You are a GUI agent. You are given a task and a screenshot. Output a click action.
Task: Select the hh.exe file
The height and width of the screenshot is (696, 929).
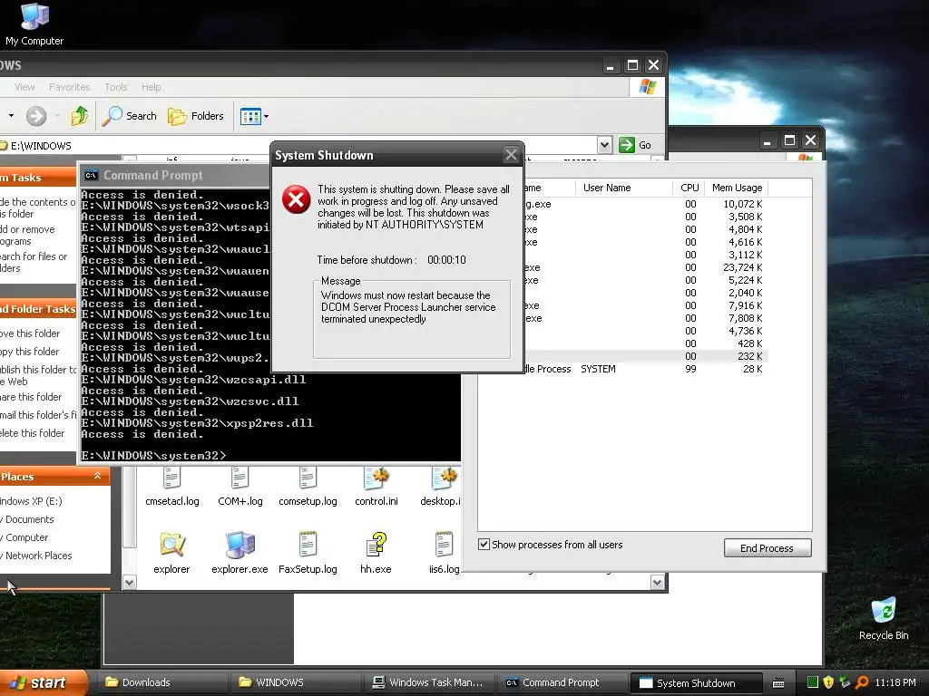click(376, 554)
